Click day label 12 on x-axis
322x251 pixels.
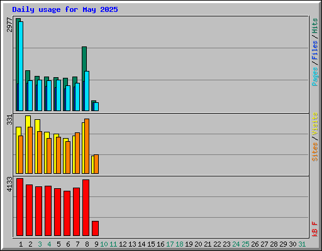coord(123,244)
